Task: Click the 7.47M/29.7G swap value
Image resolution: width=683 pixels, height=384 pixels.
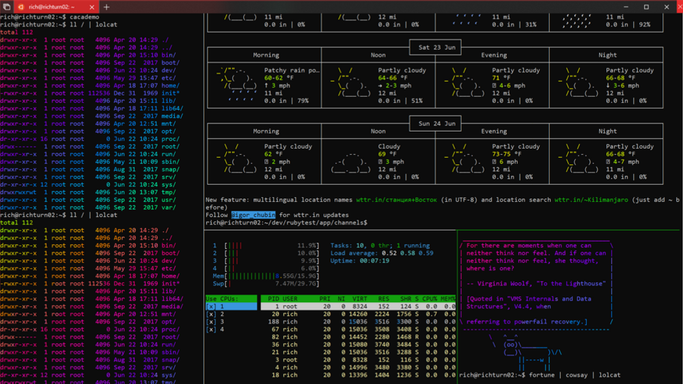Action: click(296, 284)
